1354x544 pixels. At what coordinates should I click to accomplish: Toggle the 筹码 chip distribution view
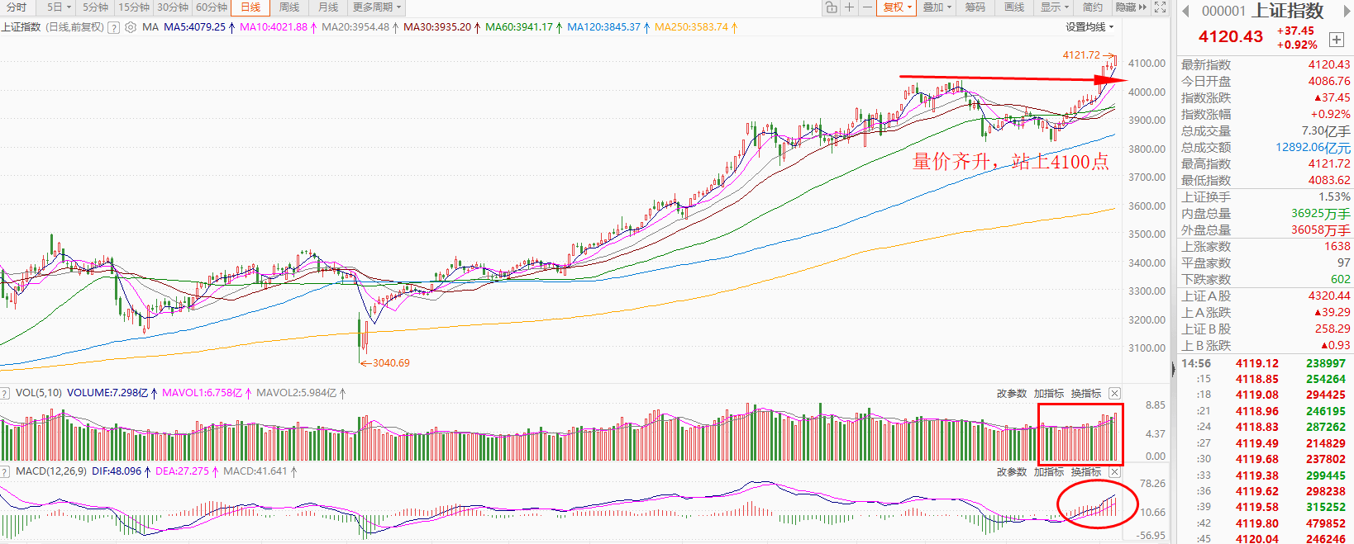[975, 7]
